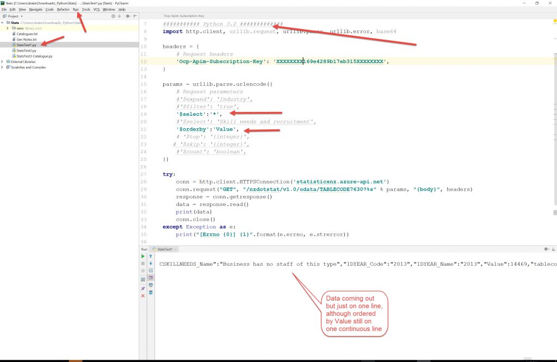Toggle the Pin Tab icon in Run panel
557x362 pixels.
(x=143, y=289)
